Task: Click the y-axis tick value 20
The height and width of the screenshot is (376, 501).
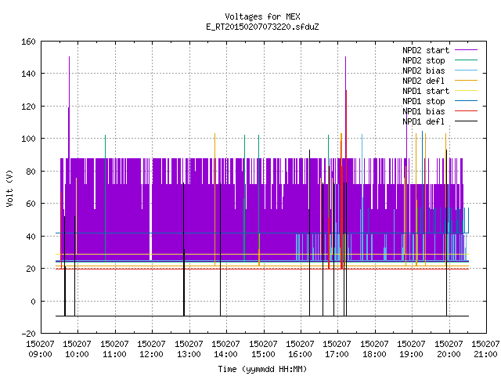Action: pos(31,269)
